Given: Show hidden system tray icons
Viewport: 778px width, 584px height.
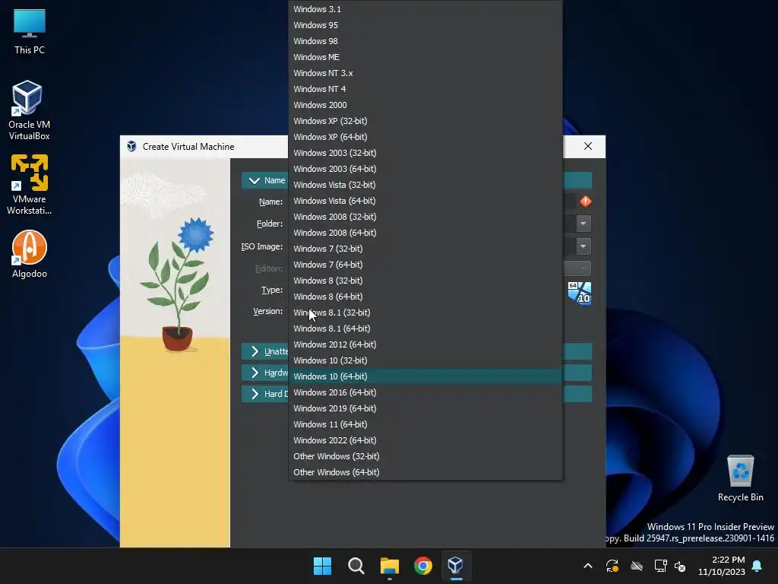Looking at the screenshot, I should tap(588, 566).
